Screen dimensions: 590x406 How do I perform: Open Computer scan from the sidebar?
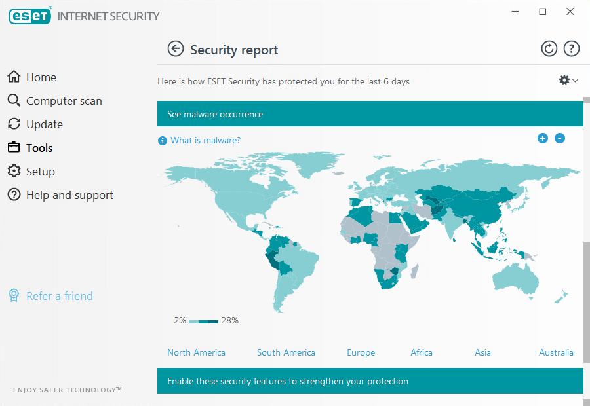pyautogui.click(x=64, y=101)
